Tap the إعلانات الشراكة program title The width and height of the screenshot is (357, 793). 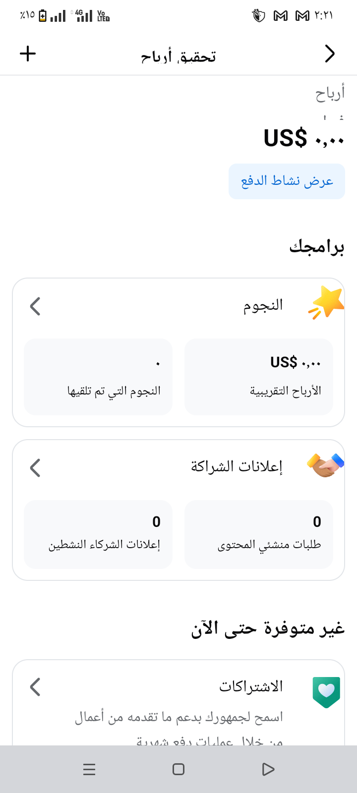pyautogui.click(x=237, y=467)
